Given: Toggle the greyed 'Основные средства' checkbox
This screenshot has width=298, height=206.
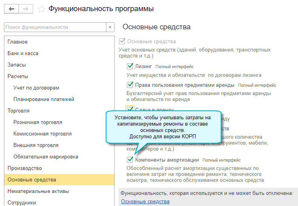Looking at the screenshot, I should pos(122,41).
